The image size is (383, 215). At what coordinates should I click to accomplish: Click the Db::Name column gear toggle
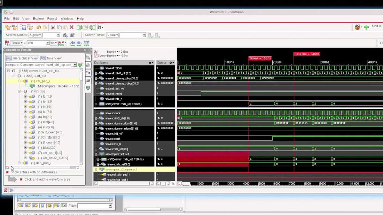150,62
